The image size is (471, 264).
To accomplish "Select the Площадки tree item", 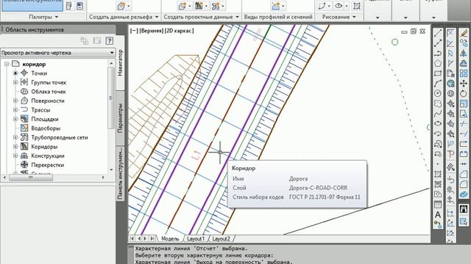I will (x=45, y=119).
